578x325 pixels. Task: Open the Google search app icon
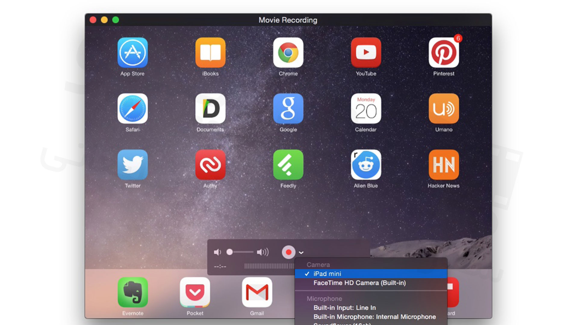288,108
